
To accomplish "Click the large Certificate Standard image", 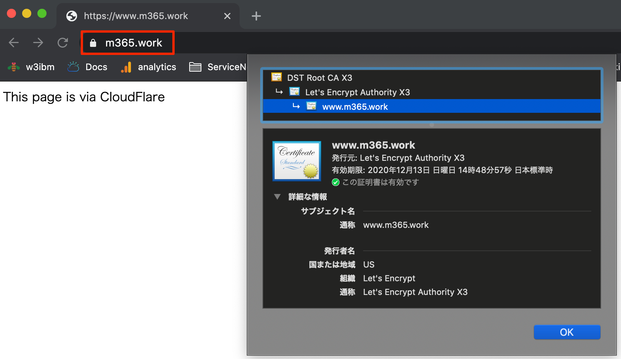I will tap(297, 161).
